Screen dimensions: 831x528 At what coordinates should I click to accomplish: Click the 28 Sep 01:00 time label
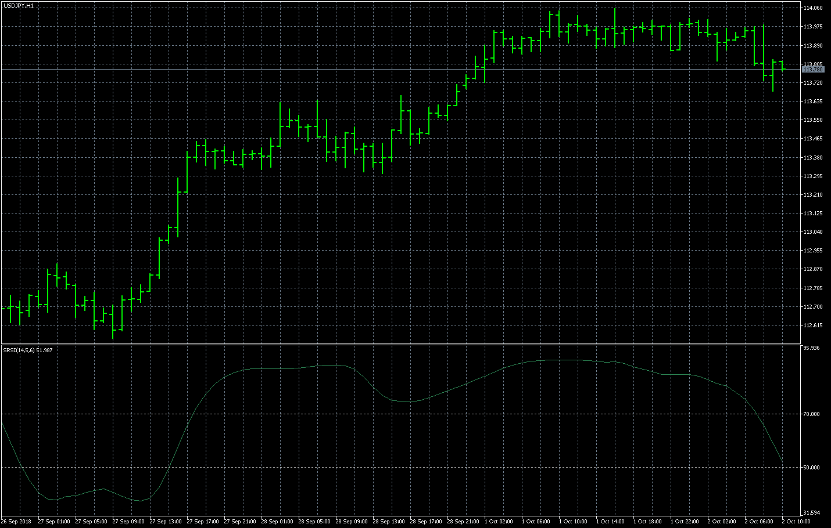[x=277, y=522]
